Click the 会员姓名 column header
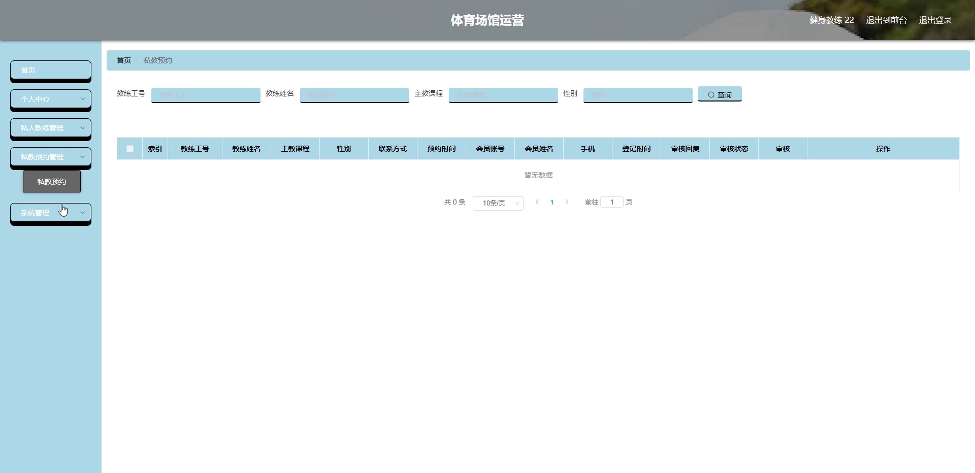 539,149
